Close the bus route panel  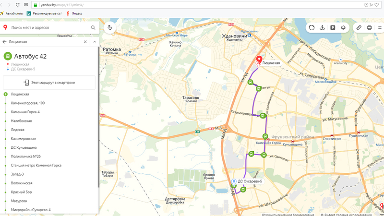click(85, 42)
